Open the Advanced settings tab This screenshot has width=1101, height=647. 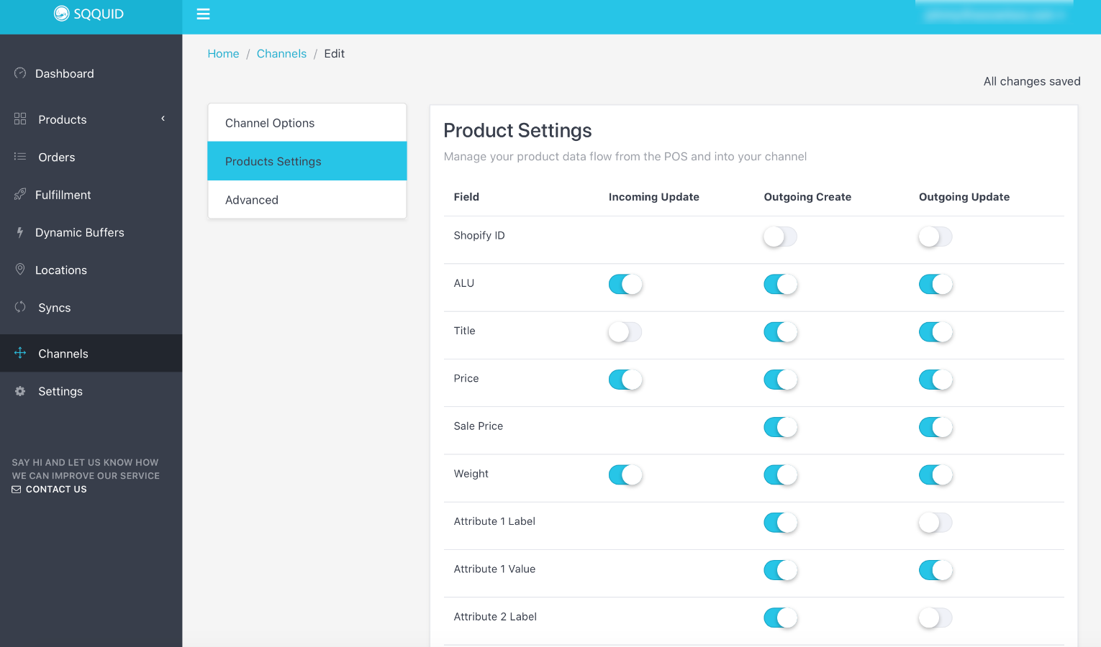(x=251, y=200)
